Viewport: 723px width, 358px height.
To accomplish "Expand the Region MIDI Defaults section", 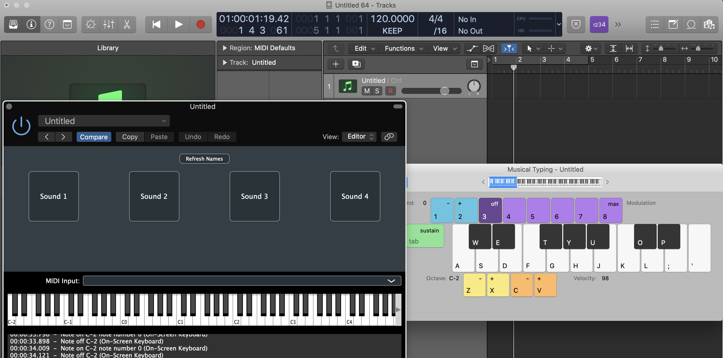I will tap(225, 48).
